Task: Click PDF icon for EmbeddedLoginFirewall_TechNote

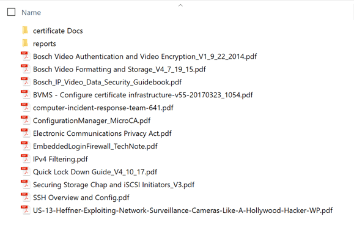Action: 25,146
